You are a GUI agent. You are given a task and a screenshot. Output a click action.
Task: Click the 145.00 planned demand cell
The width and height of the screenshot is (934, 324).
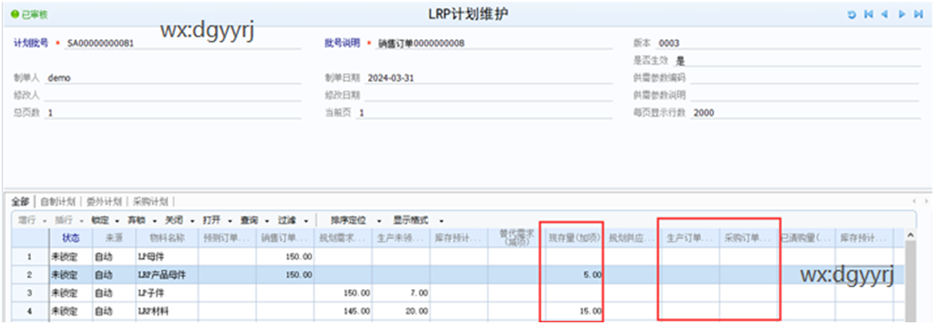(x=343, y=311)
